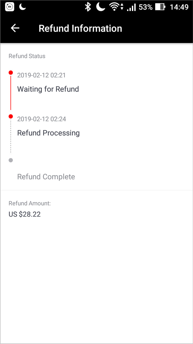Select the Refund Complete step
The image size is (193, 344).
(46, 177)
